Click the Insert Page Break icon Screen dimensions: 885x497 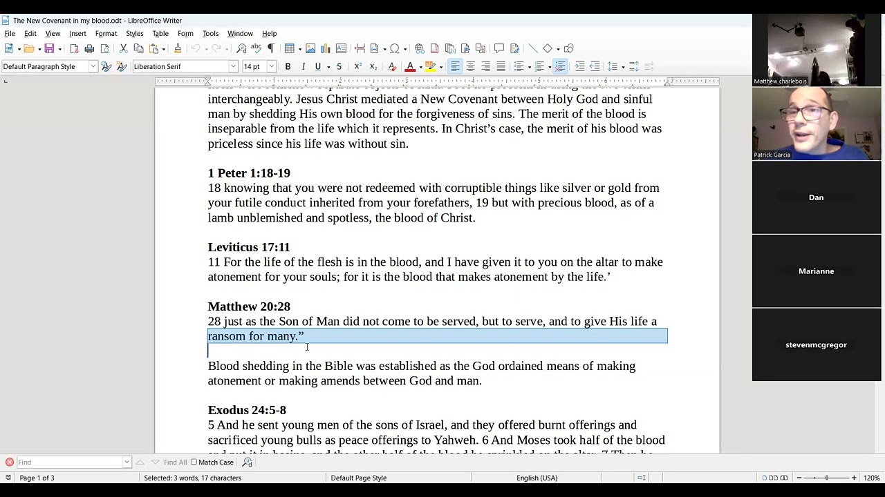pyautogui.click(x=360, y=48)
